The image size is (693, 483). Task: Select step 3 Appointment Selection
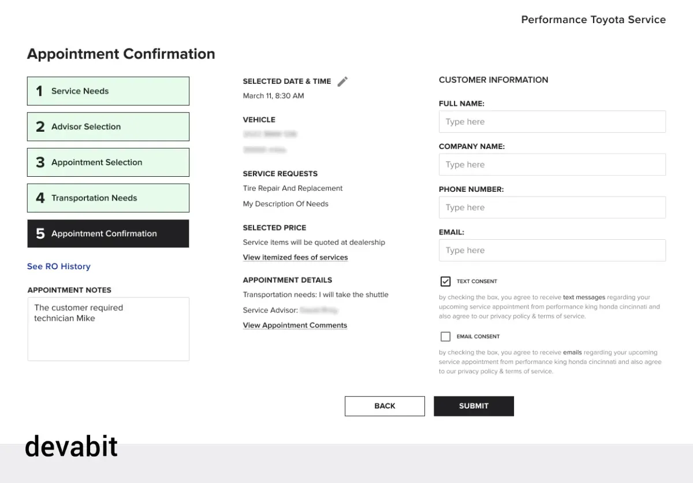pos(108,162)
